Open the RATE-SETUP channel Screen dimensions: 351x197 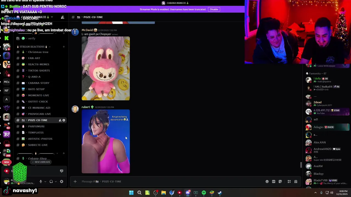(x=41, y=89)
